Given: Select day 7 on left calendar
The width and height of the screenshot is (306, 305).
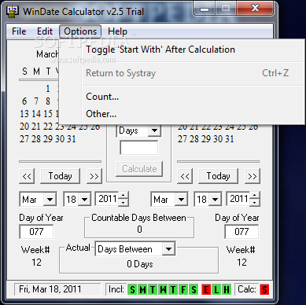Looking at the screenshot, I should [x=36, y=101].
